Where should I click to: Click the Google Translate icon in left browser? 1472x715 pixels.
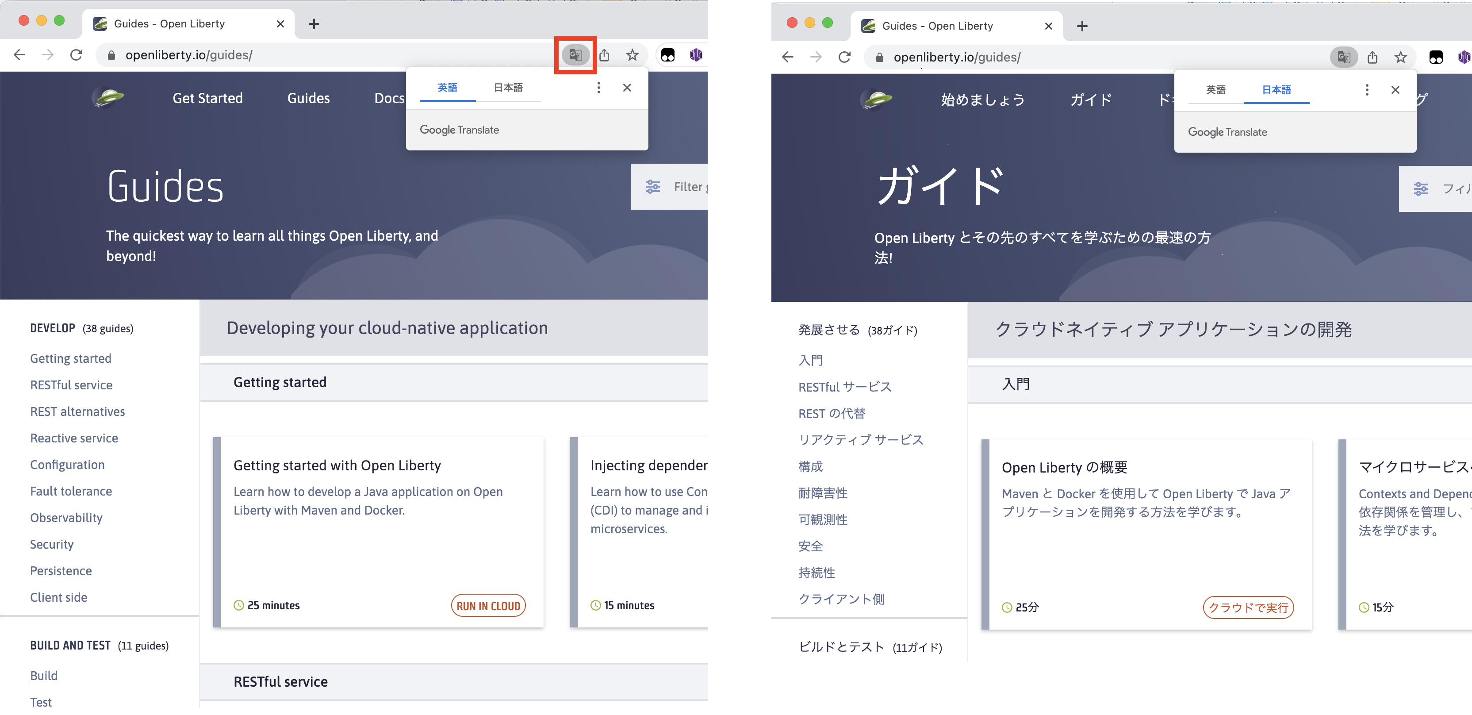[575, 55]
